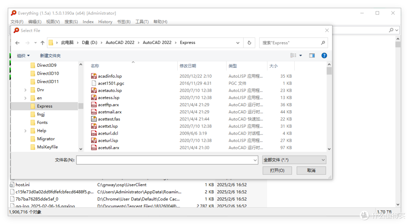Image resolution: width=409 pixels, height=224 pixels.
Task: Open help with the blue question mark
Action: tap(324, 55)
